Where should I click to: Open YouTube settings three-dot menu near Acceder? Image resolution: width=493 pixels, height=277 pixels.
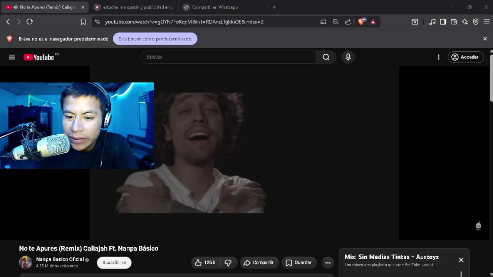click(438, 57)
